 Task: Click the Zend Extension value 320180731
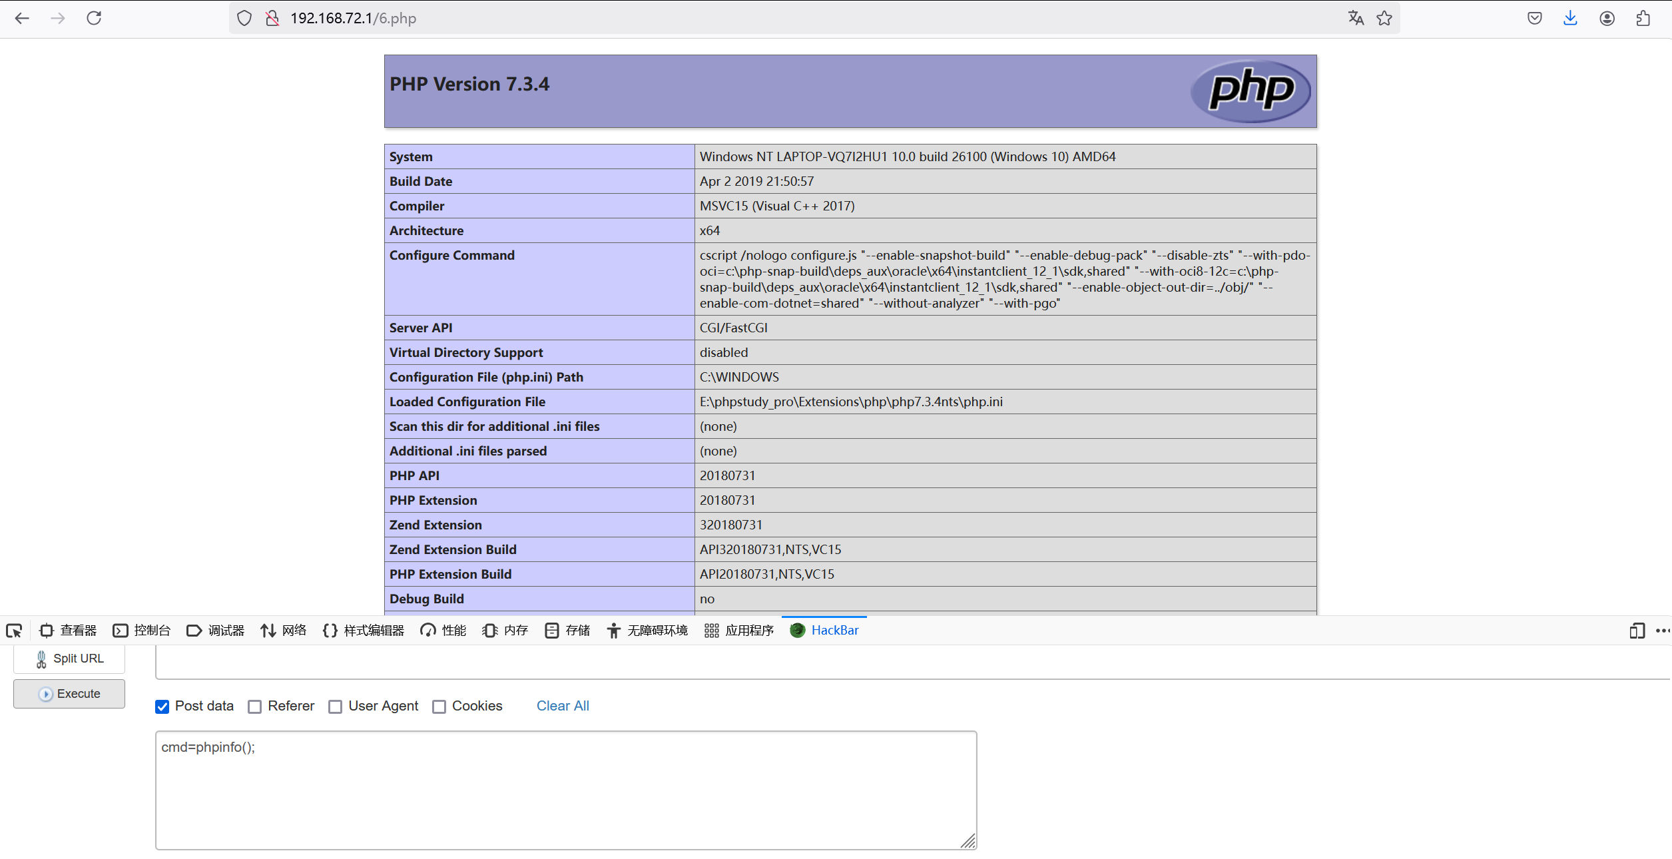point(730,525)
